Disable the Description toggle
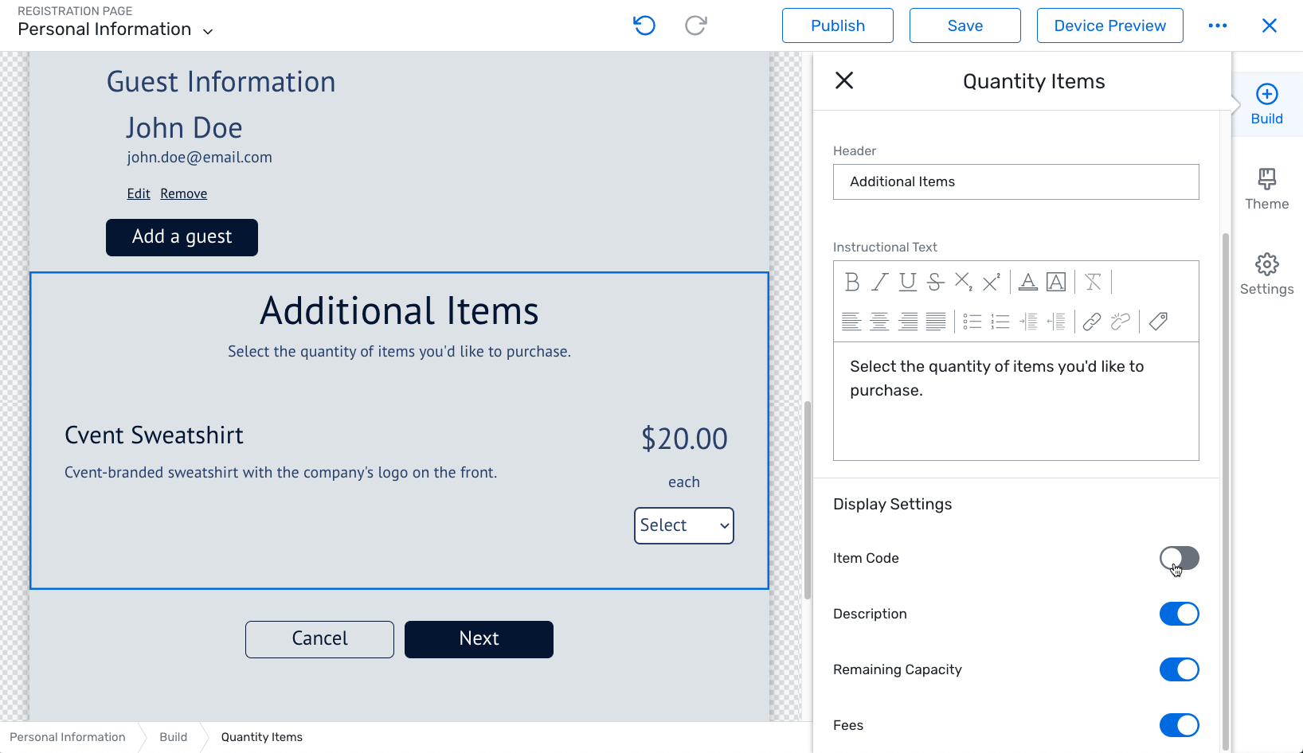Image resolution: width=1303 pixels, height=753 pixels. (1179, 614)
